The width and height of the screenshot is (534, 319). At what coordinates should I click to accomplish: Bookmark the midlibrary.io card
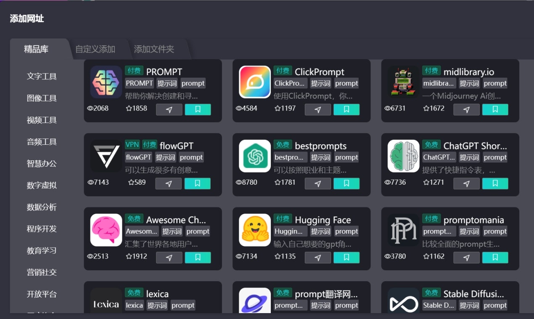coord(495,110)
